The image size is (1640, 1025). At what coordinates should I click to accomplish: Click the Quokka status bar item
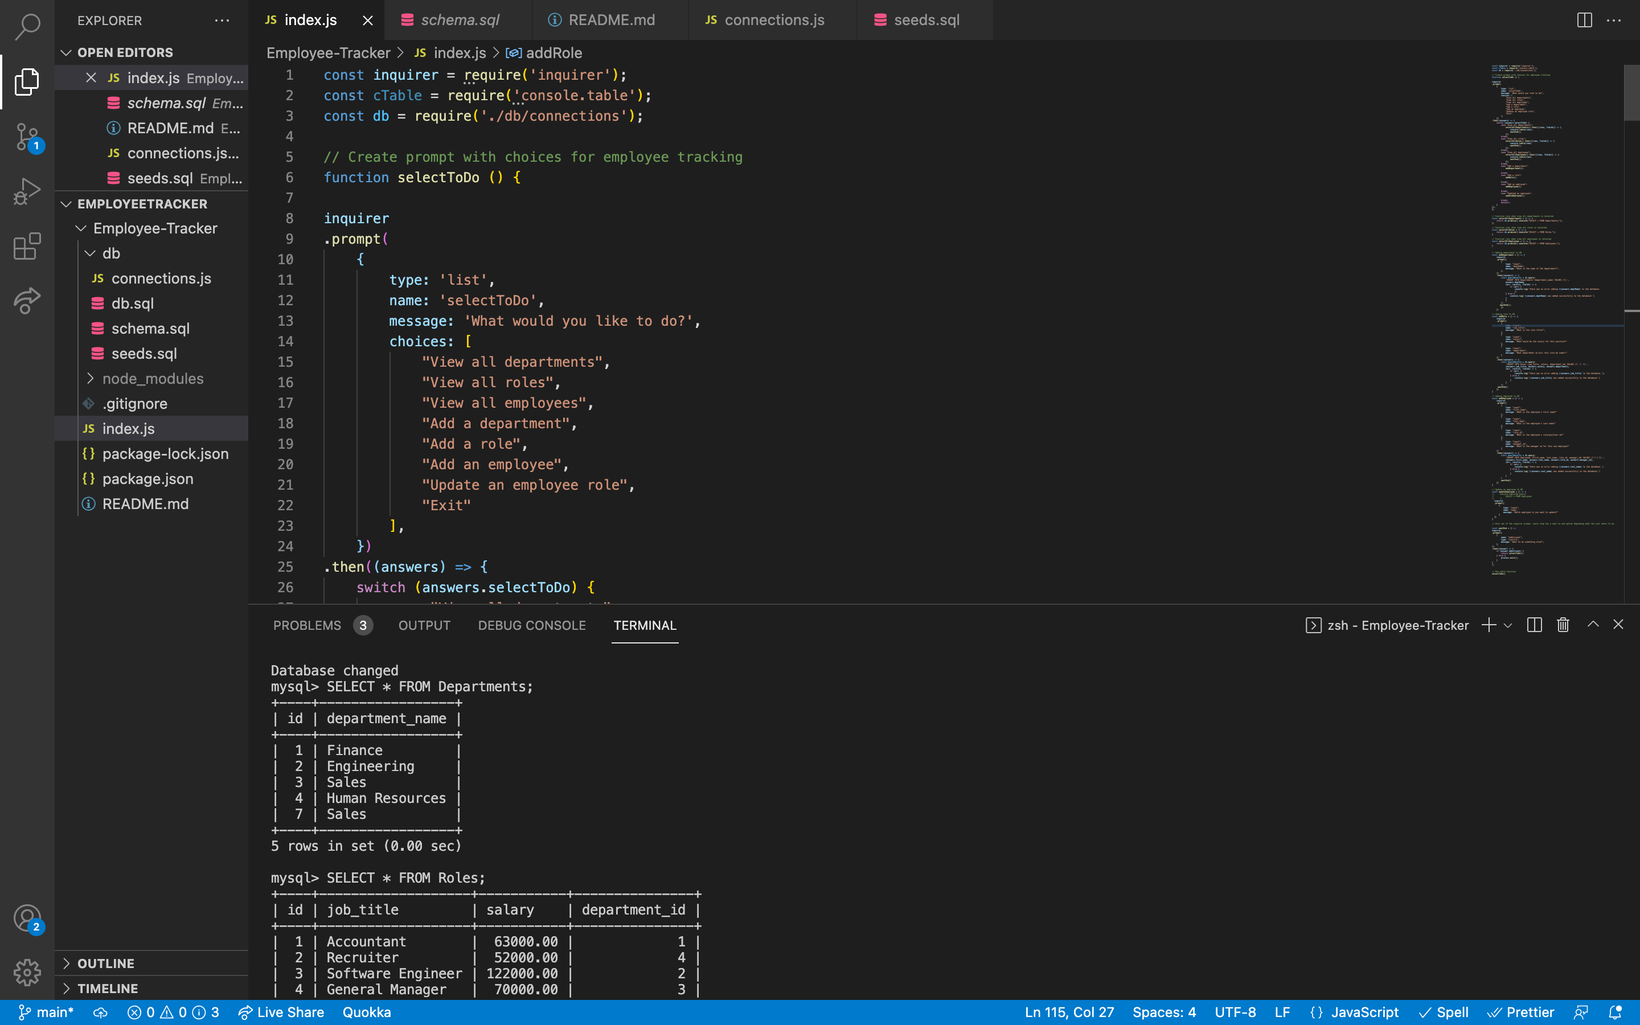coord(367,1012)
